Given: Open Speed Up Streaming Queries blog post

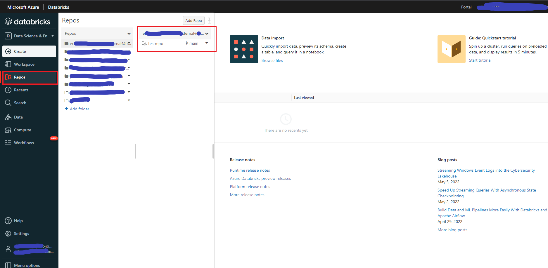Looking at the screenshot, I should coord(487,193).
